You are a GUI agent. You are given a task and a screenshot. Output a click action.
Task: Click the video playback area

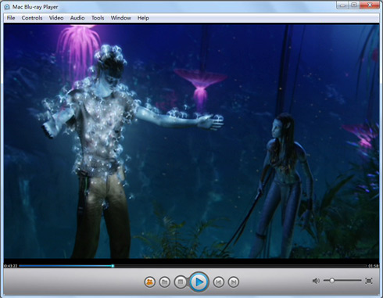pyautogui.click(x=191, y=141)
